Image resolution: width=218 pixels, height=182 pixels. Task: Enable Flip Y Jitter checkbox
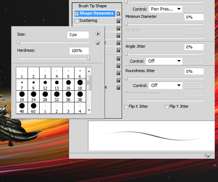coord(166,107)
